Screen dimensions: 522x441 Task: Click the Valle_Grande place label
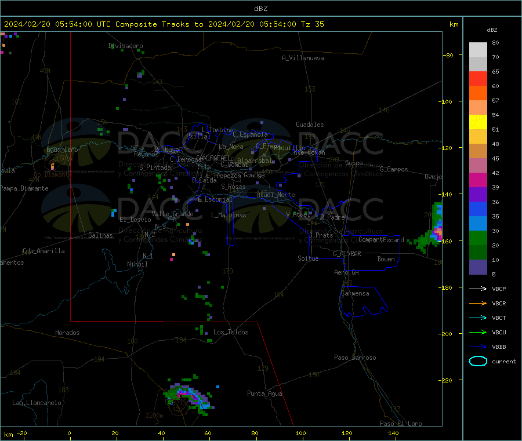tap(172, 214)
